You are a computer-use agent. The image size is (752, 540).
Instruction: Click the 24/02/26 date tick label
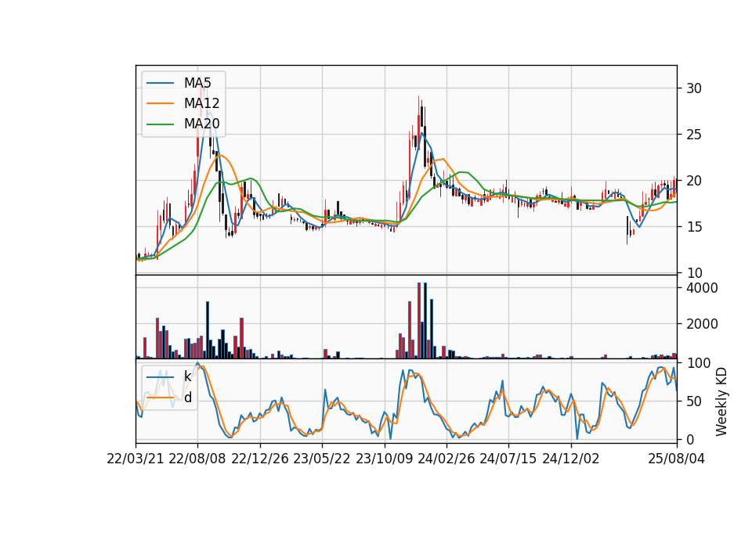(446, 459)
